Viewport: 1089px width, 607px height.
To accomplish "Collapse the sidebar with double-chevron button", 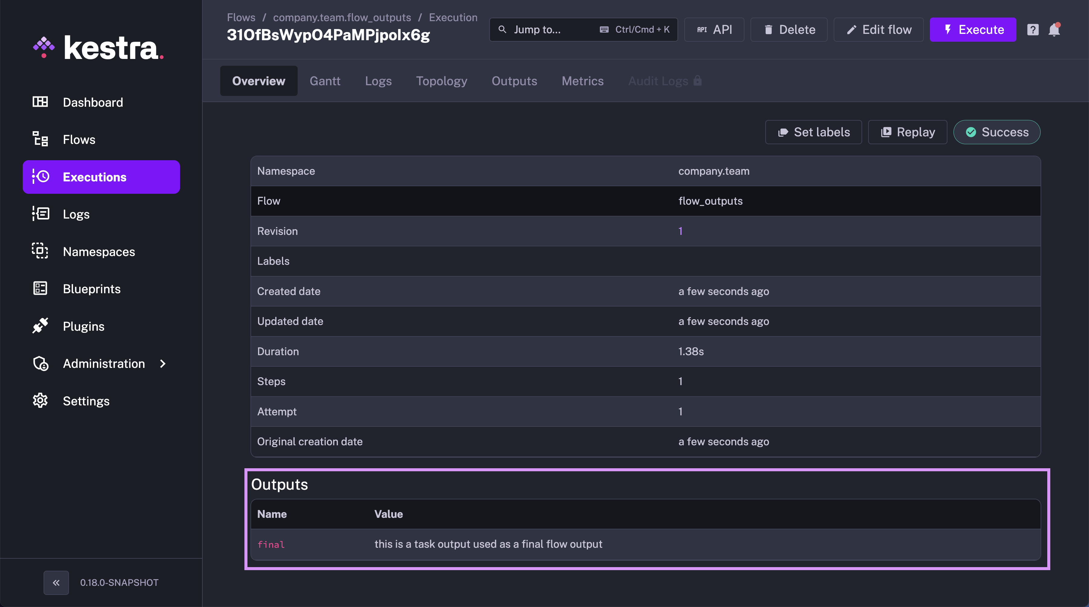I will [56, 583].
